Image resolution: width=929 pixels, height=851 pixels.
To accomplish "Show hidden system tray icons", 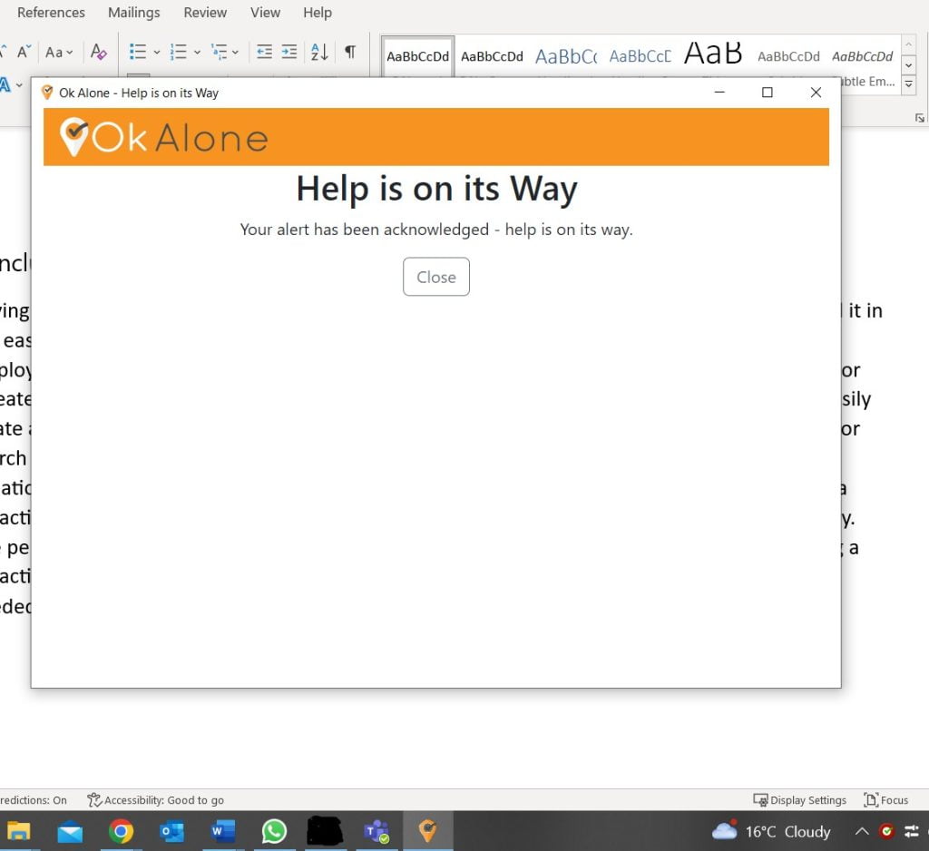I will click(862, 831).
